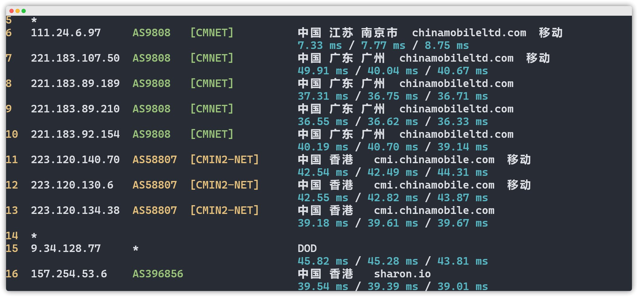Click chinamobileltd.com on hop 8 row
638x297 pixels.
pos(456,83)
